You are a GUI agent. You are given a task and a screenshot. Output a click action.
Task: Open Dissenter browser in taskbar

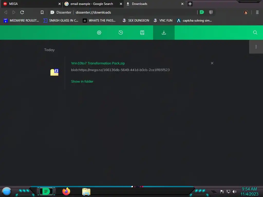(x=46, y=191)
